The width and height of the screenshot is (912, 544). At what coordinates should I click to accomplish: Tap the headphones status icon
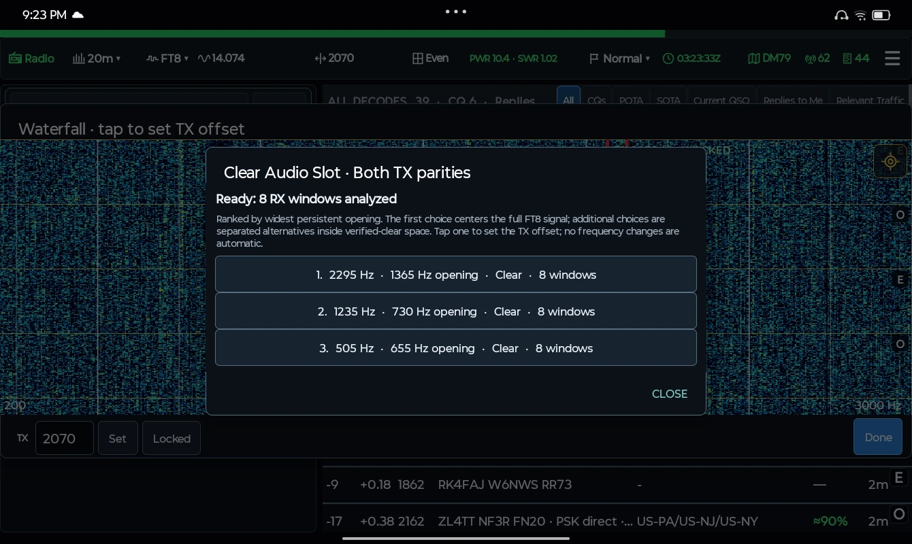point(841,15)
